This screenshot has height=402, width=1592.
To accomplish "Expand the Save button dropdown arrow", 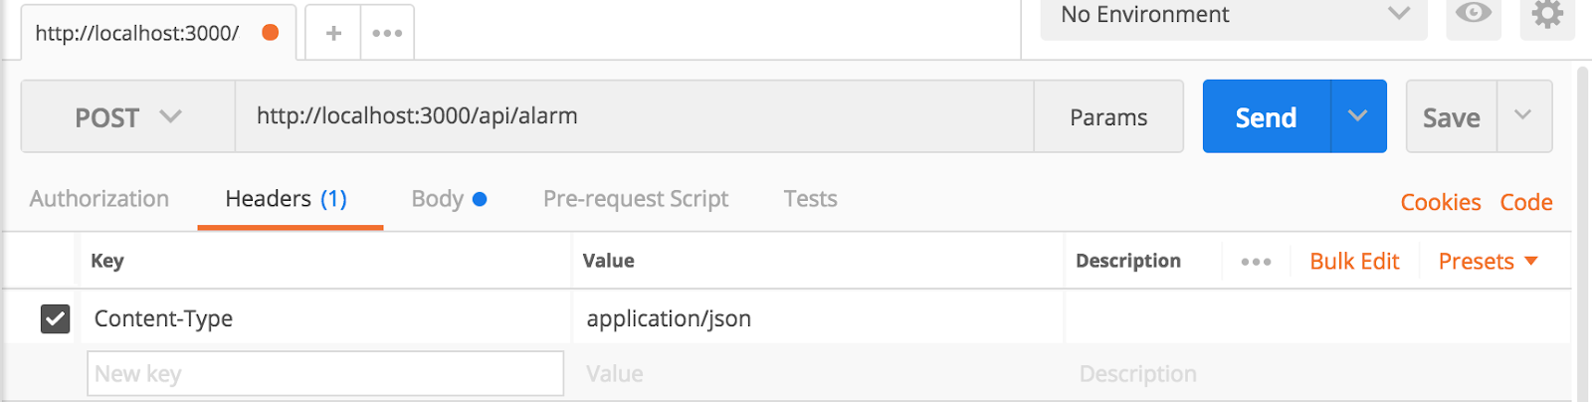I will [x=1523, y=116].
